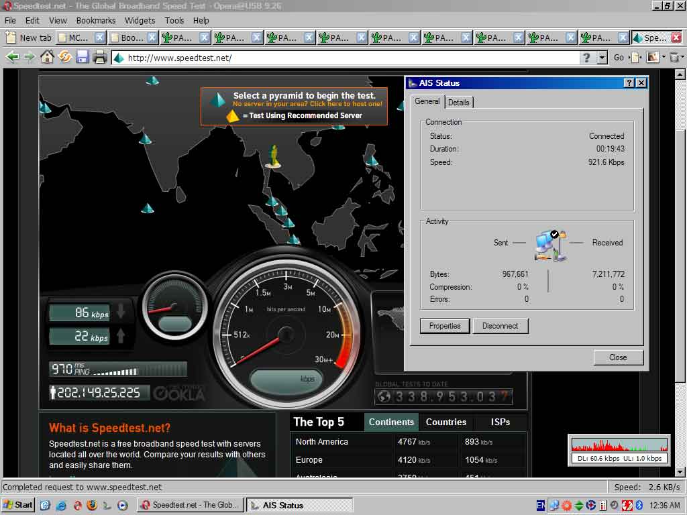Launch Firefox from quick launch

(92, 505)
